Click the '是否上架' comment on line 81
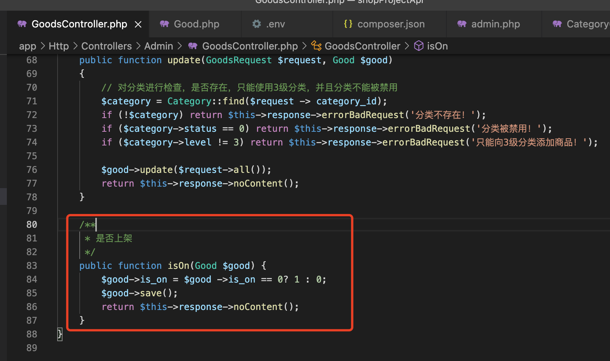The width and height of the screenshot is (610, 361). tap(114, 238)
